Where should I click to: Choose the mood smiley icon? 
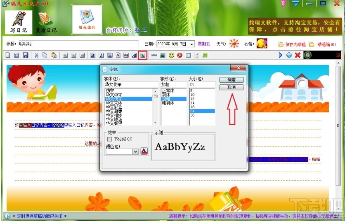[x=262, y=43]
